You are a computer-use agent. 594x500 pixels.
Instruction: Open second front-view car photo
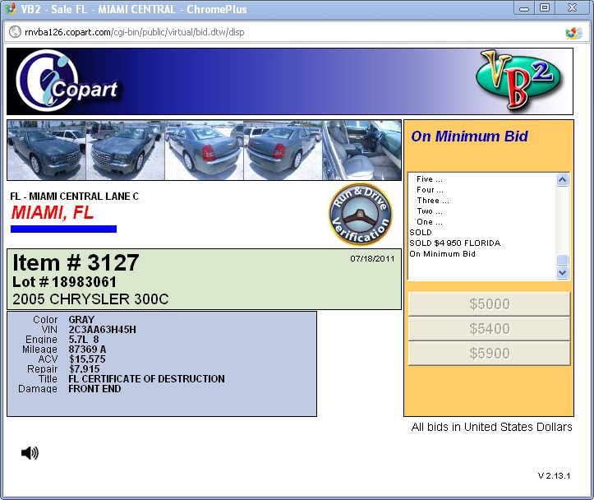pos(126,150)
